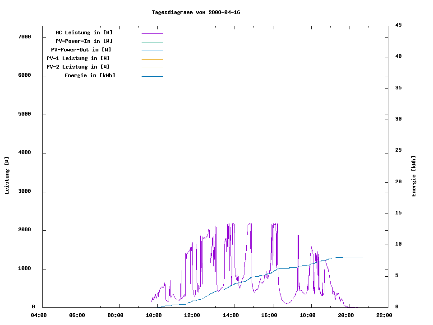Click the chart title 'Tagesdiagramm vom 2008-04-16'

[196, 12]
